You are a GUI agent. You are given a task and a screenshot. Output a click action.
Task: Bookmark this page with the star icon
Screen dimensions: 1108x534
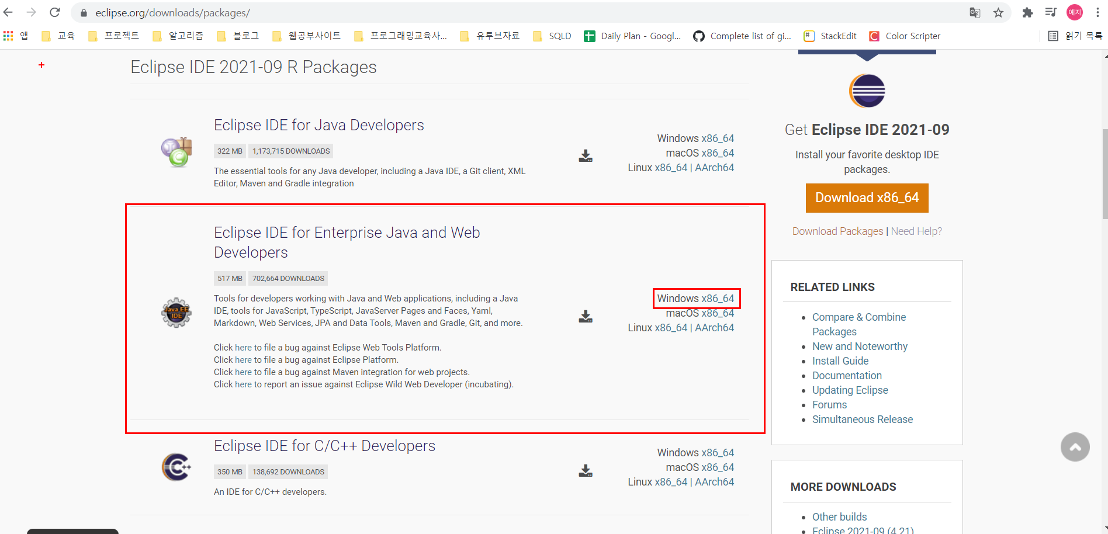[998, 13]
